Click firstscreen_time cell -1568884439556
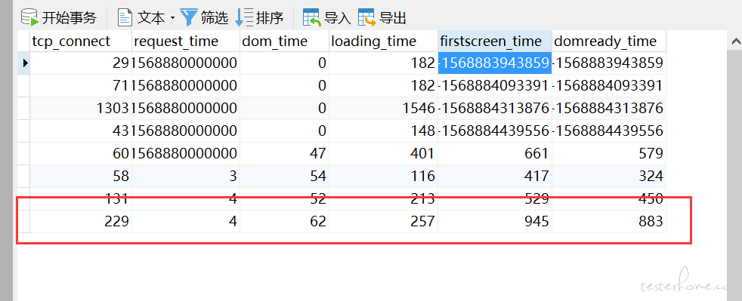 click(x=495, y=131)
